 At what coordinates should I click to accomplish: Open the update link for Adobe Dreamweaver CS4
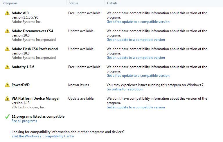click(x=136, y=40)
